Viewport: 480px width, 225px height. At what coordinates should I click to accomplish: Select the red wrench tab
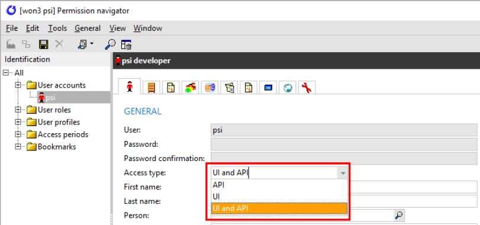(307, 88)
